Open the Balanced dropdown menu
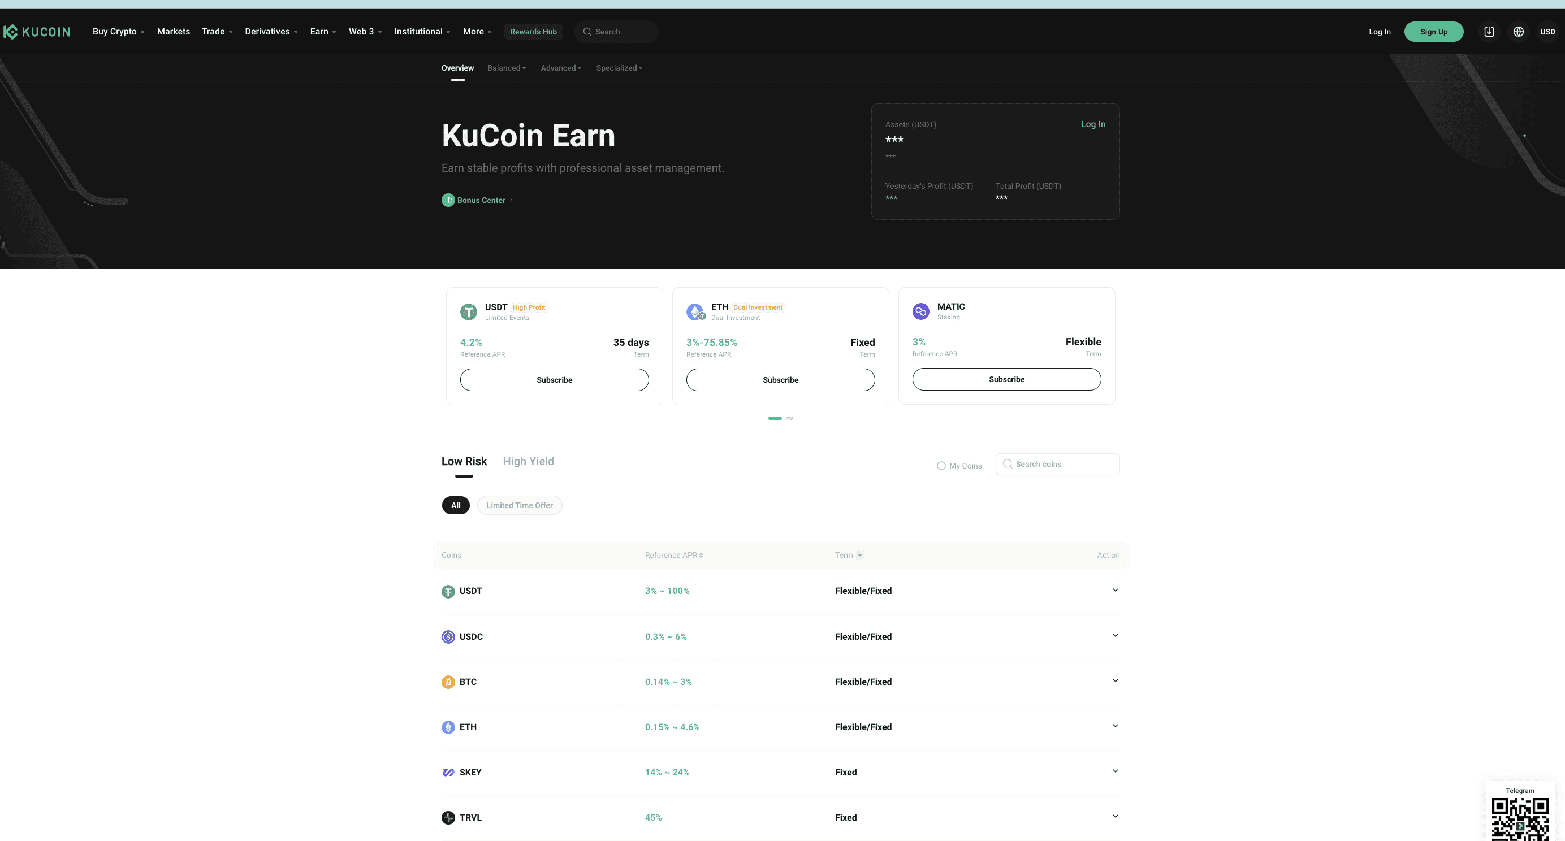The height and width of the screenshot is (841, 1565). (x=507, y=68)
